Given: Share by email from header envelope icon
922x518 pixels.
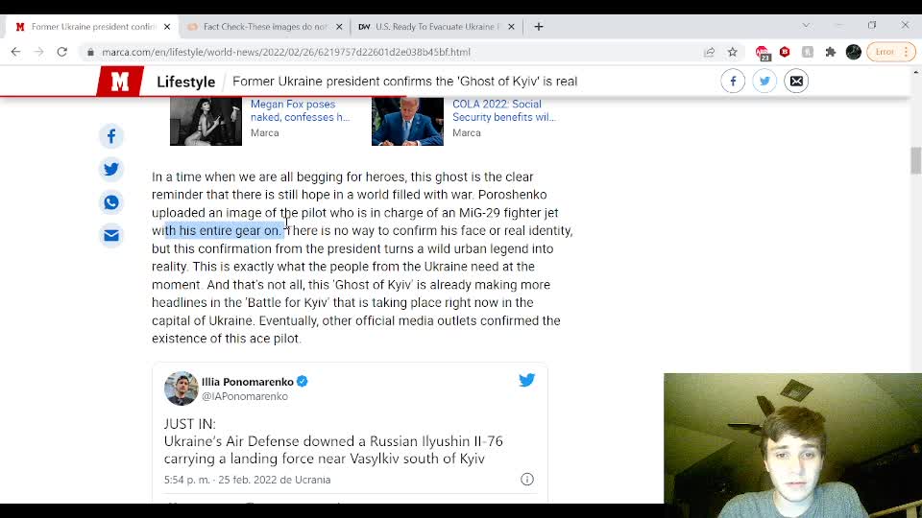Looking at the screenshot, I should (796, 81).
